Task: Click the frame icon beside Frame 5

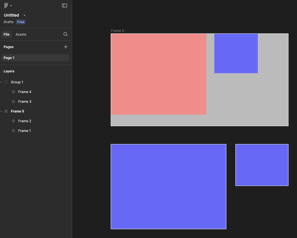Action: 6,111
